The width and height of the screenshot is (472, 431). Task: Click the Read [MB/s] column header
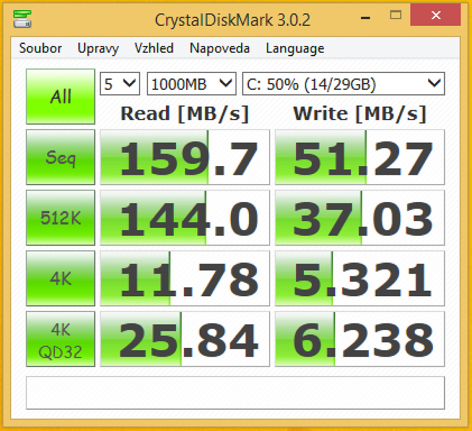click(x=184, y=114)
